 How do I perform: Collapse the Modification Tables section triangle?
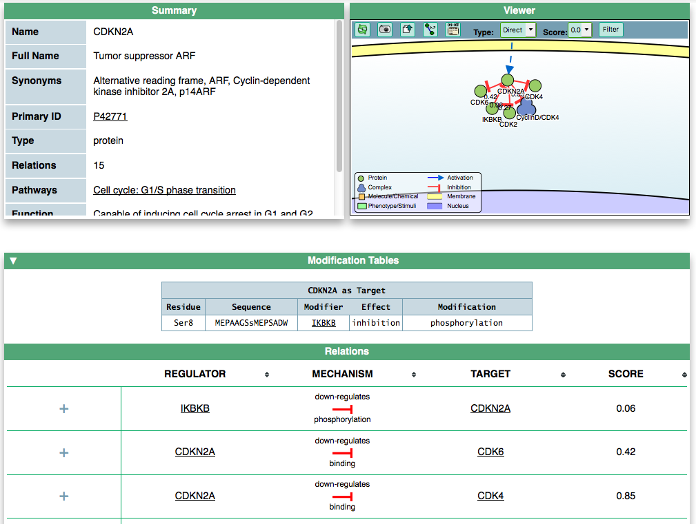13,261
